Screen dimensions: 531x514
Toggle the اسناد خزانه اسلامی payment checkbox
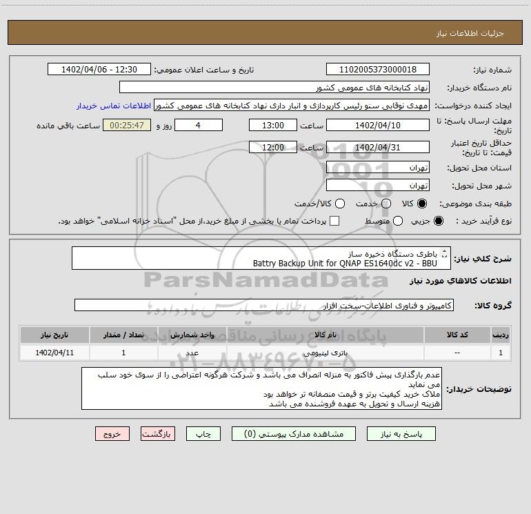[334, 221]
